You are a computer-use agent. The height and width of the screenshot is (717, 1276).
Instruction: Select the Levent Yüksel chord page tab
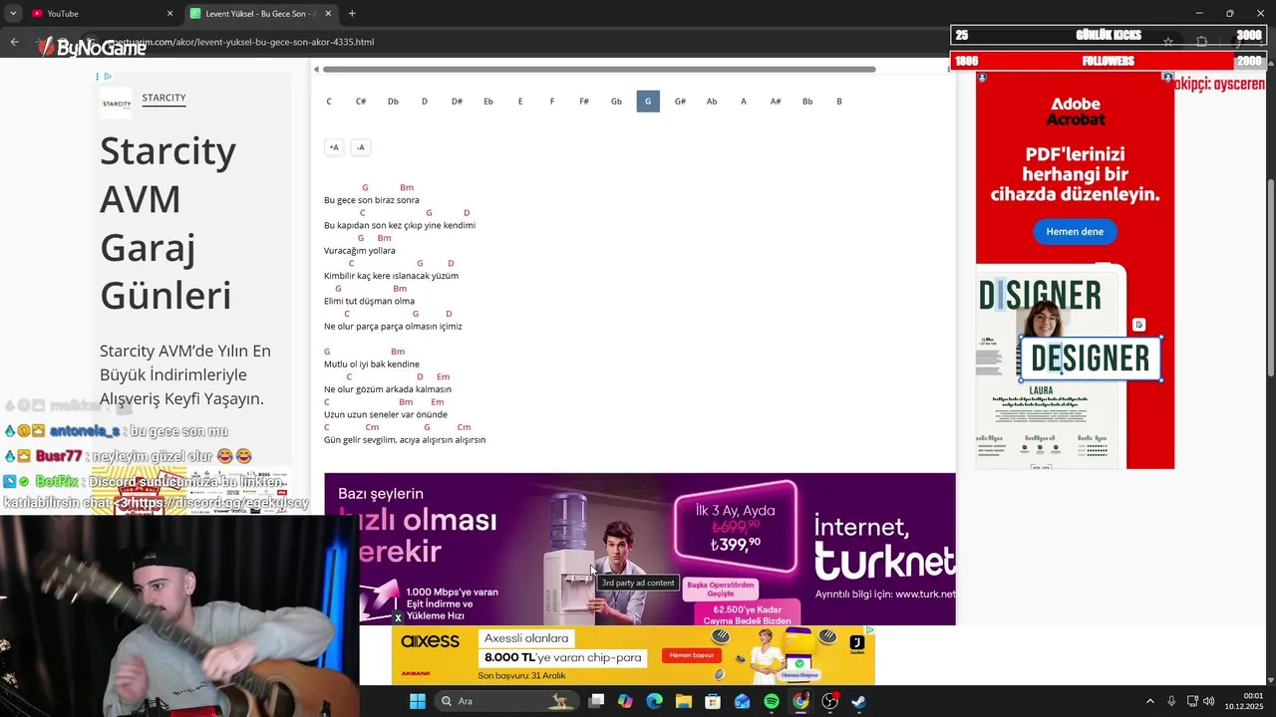tap(262, 13)
